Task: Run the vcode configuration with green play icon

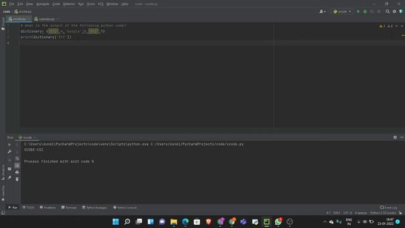Action: point(358,11)
